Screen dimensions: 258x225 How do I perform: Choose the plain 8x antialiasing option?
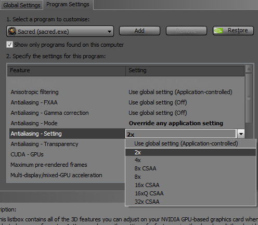click(190, 177)
